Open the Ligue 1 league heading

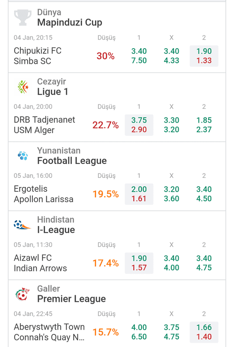tap(52, 92)
